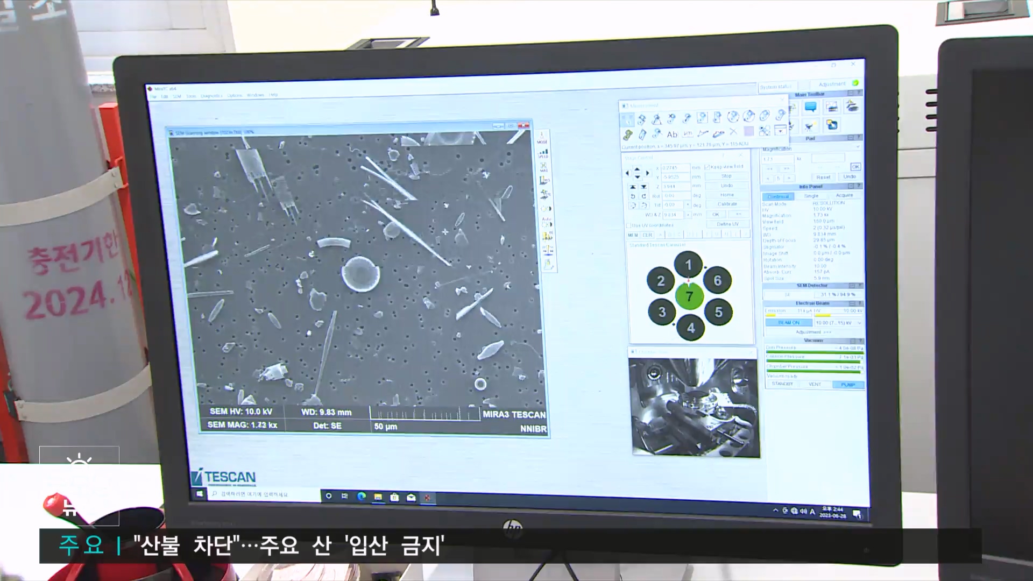Screen dimensions: 1033x581
Task: Click the lavender measurement color swatch
Action: tap(748, 131)
